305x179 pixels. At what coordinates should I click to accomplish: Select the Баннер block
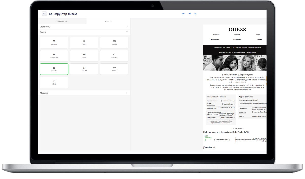click(x=54, y=69)
